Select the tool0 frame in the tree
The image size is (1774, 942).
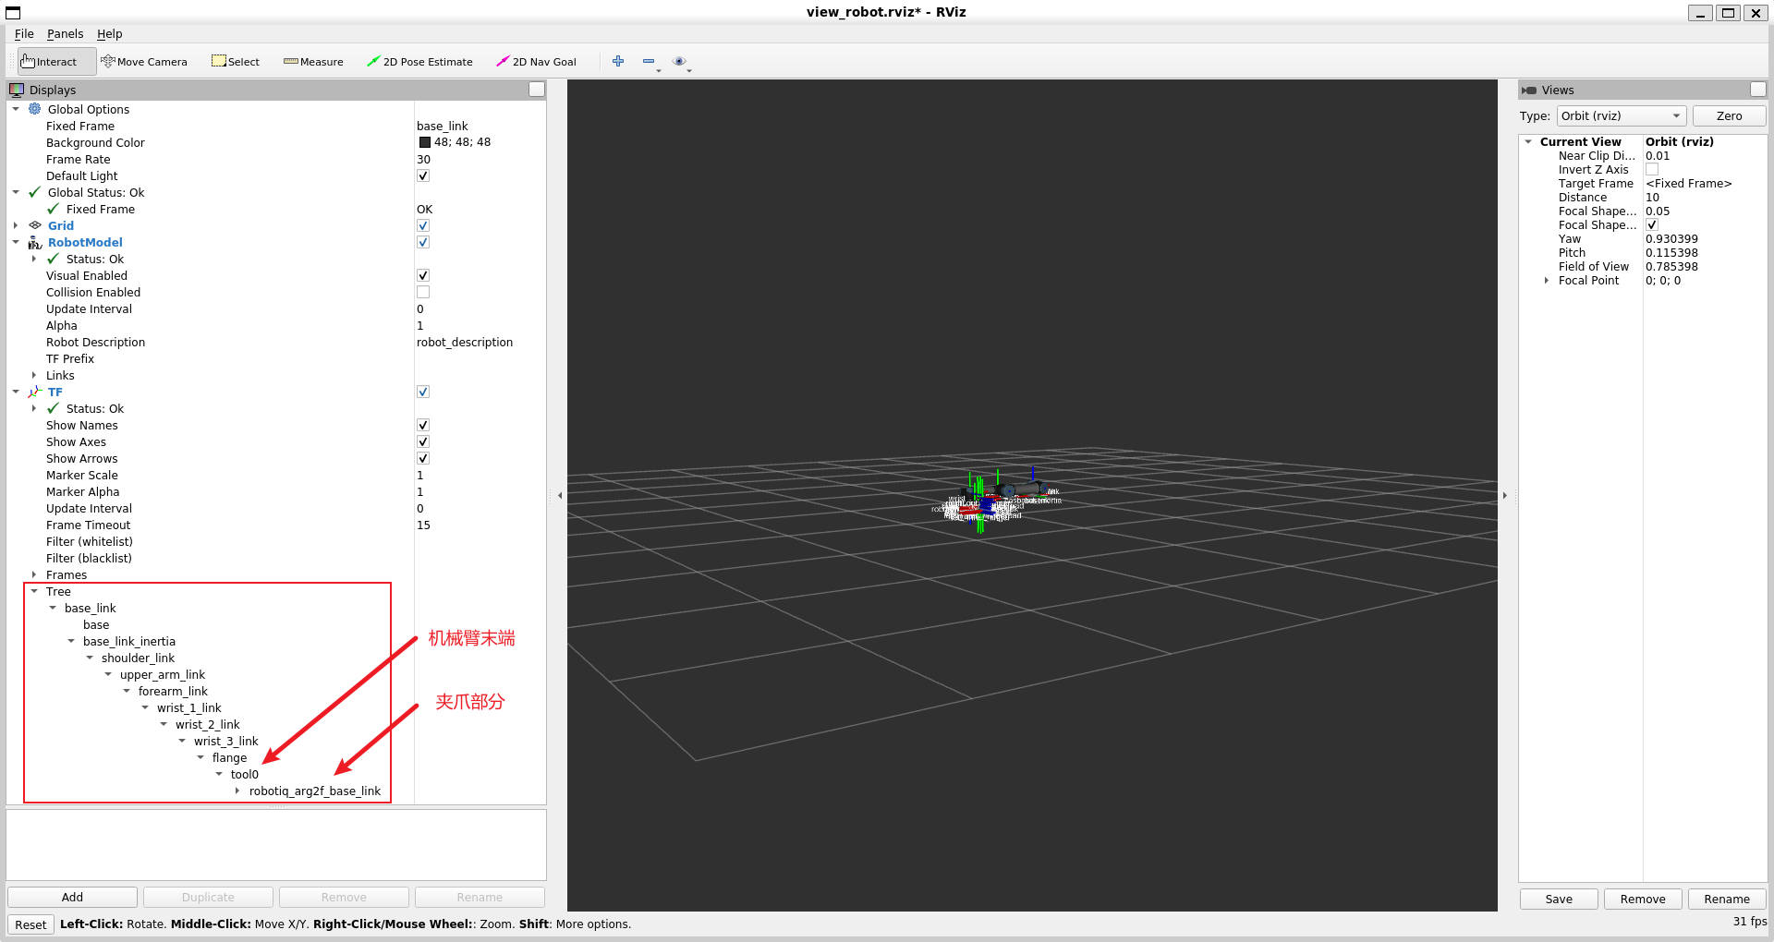(x=245, y=774)
